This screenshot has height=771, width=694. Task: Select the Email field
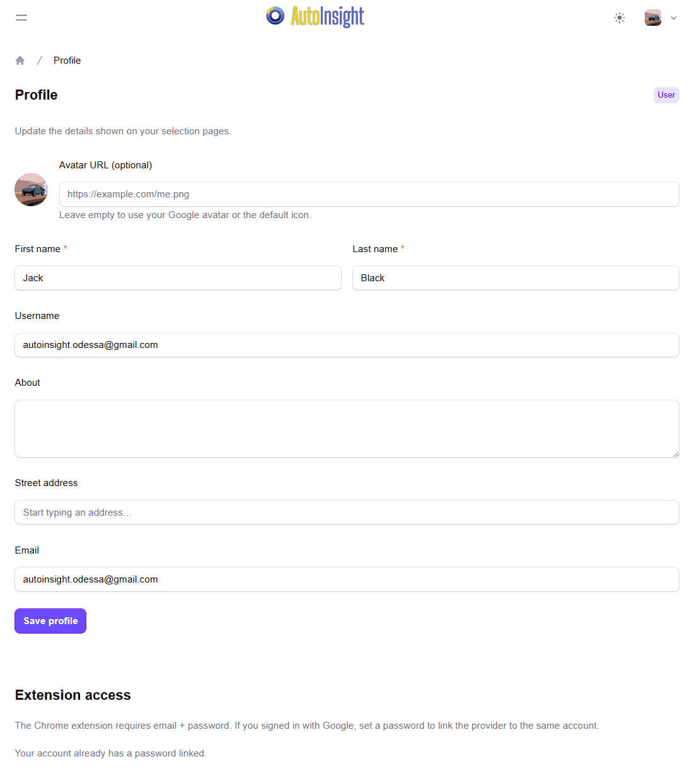[x=347, y=579]
